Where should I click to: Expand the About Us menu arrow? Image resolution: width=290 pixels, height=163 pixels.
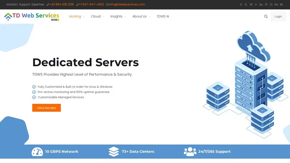150,17
